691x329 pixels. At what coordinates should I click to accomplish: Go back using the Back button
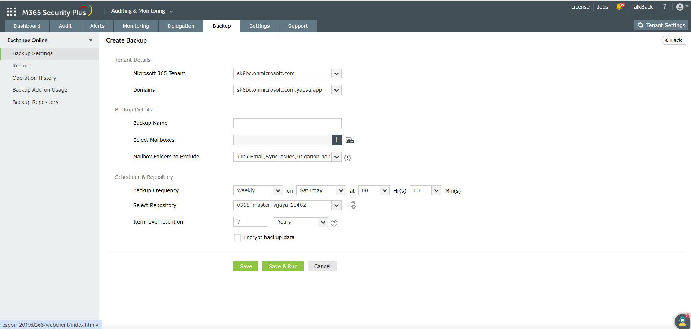[673, 40]
